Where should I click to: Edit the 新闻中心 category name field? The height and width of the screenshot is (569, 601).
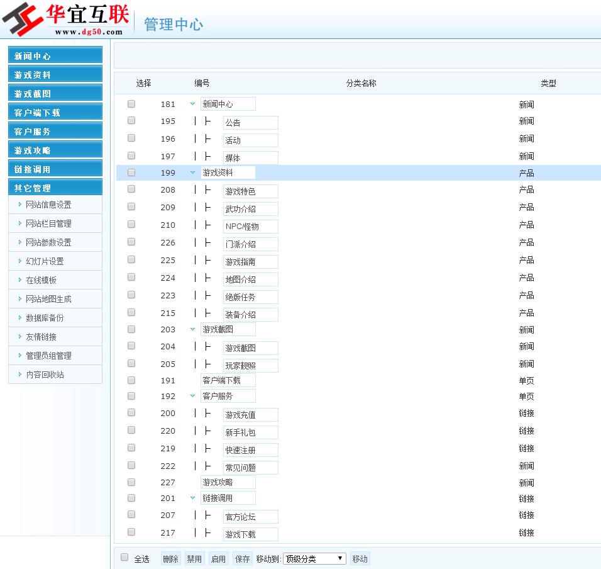[x=228, y=104]
